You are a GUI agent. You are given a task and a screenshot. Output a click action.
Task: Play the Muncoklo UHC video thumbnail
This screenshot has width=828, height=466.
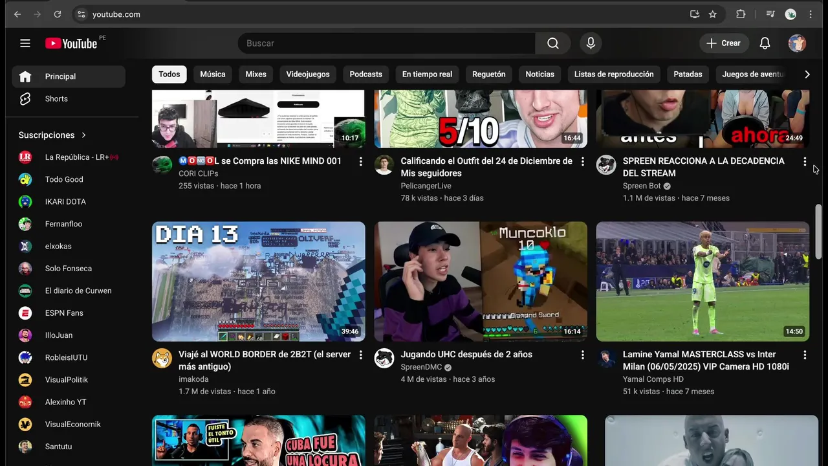tap(481, 282)
